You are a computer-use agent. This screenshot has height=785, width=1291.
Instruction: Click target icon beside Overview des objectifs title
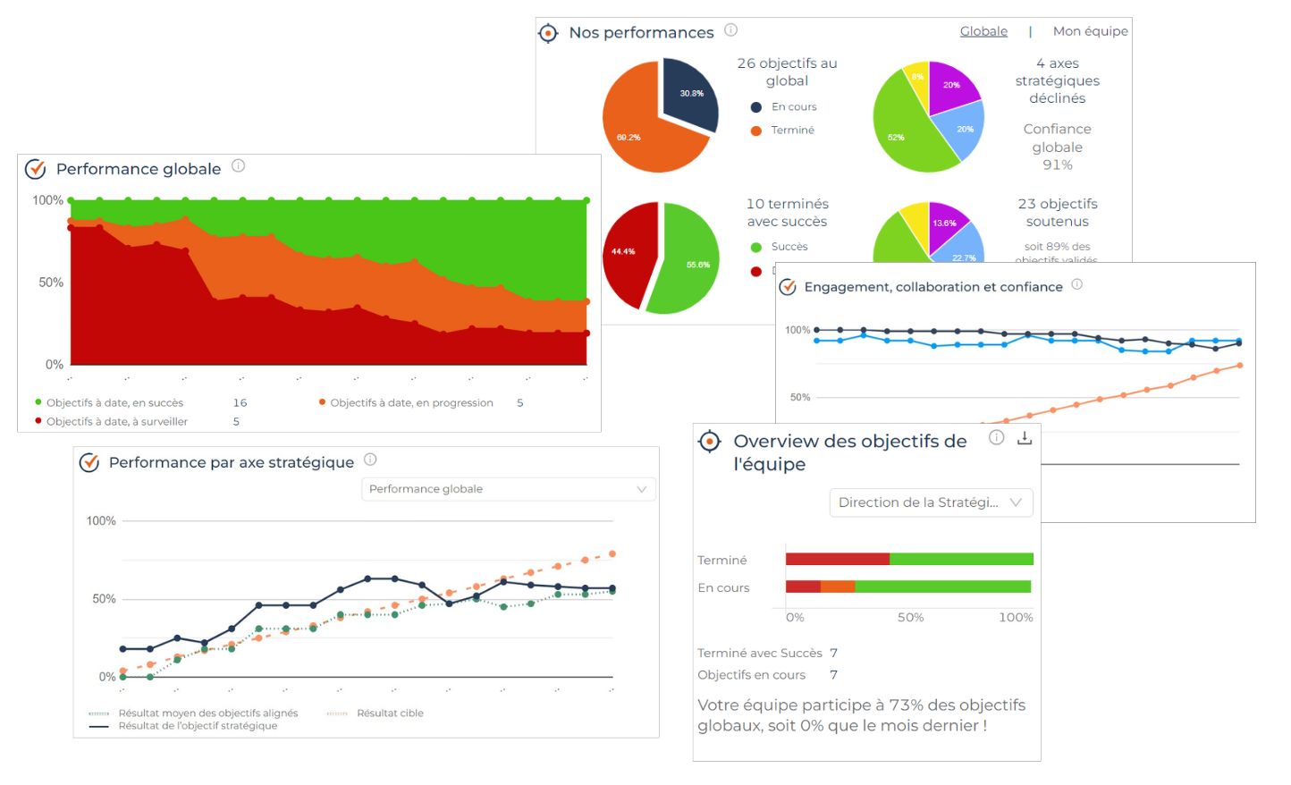[x=709, y=441]
